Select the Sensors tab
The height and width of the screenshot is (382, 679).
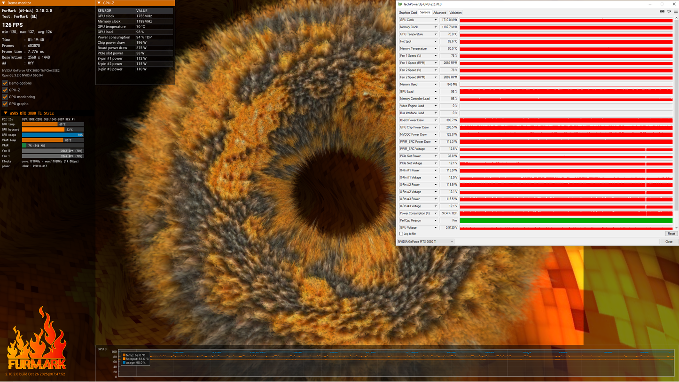pyautogui.click(x=425, y=13)
